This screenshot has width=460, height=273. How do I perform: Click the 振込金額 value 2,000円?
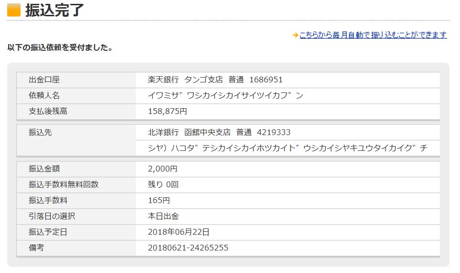coord(163,169)
